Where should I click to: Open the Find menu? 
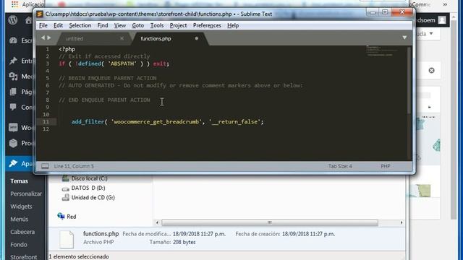tap(103, 26)
